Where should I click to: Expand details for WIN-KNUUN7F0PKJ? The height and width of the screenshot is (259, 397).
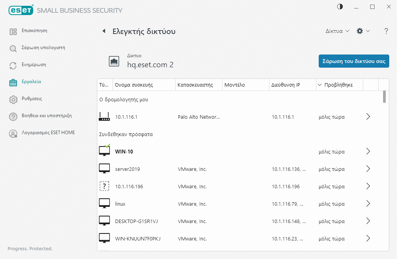[368, 239]
